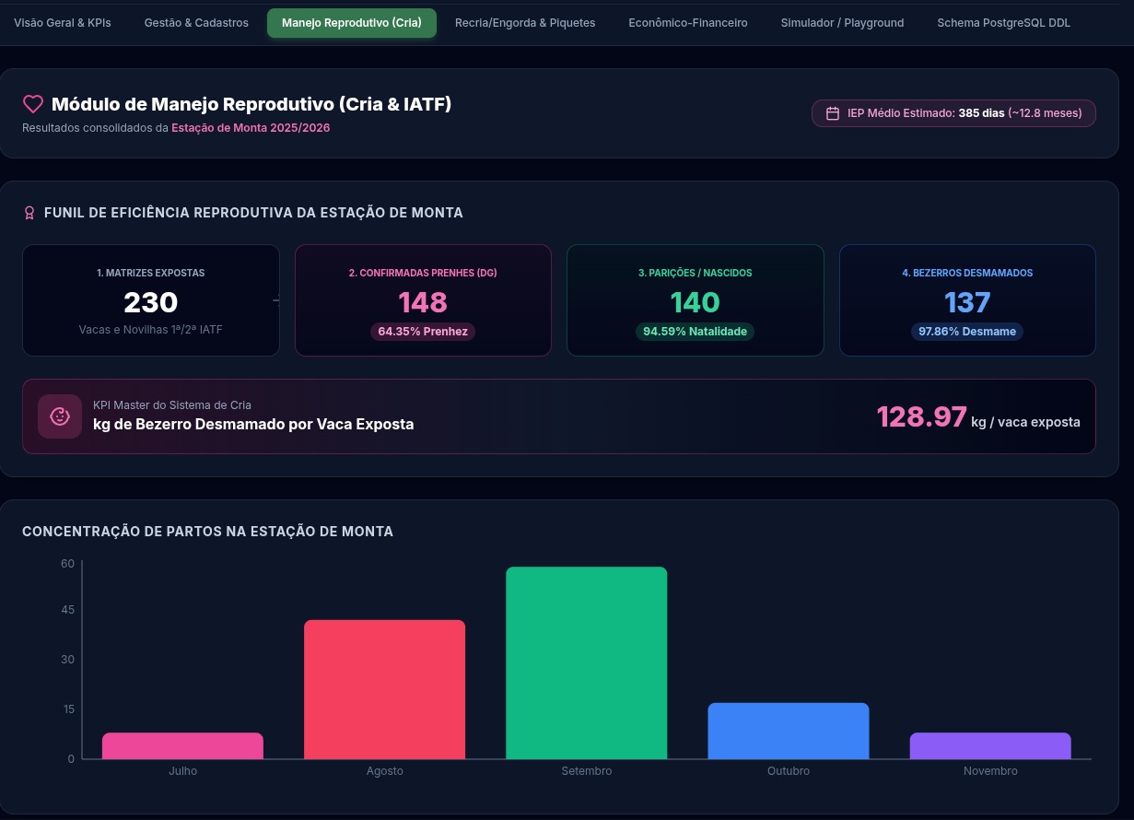Open the Schema PostgreSQL DDL tab

point(1003,23)
